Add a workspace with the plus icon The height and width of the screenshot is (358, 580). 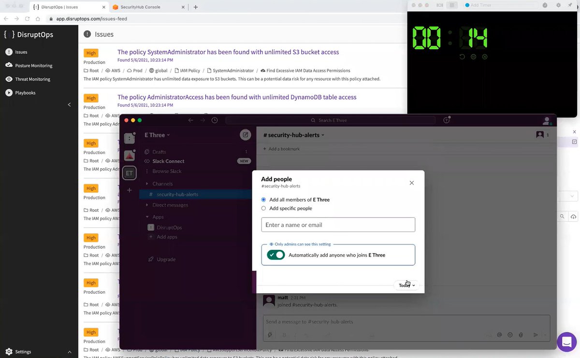(x=129, y=190)
